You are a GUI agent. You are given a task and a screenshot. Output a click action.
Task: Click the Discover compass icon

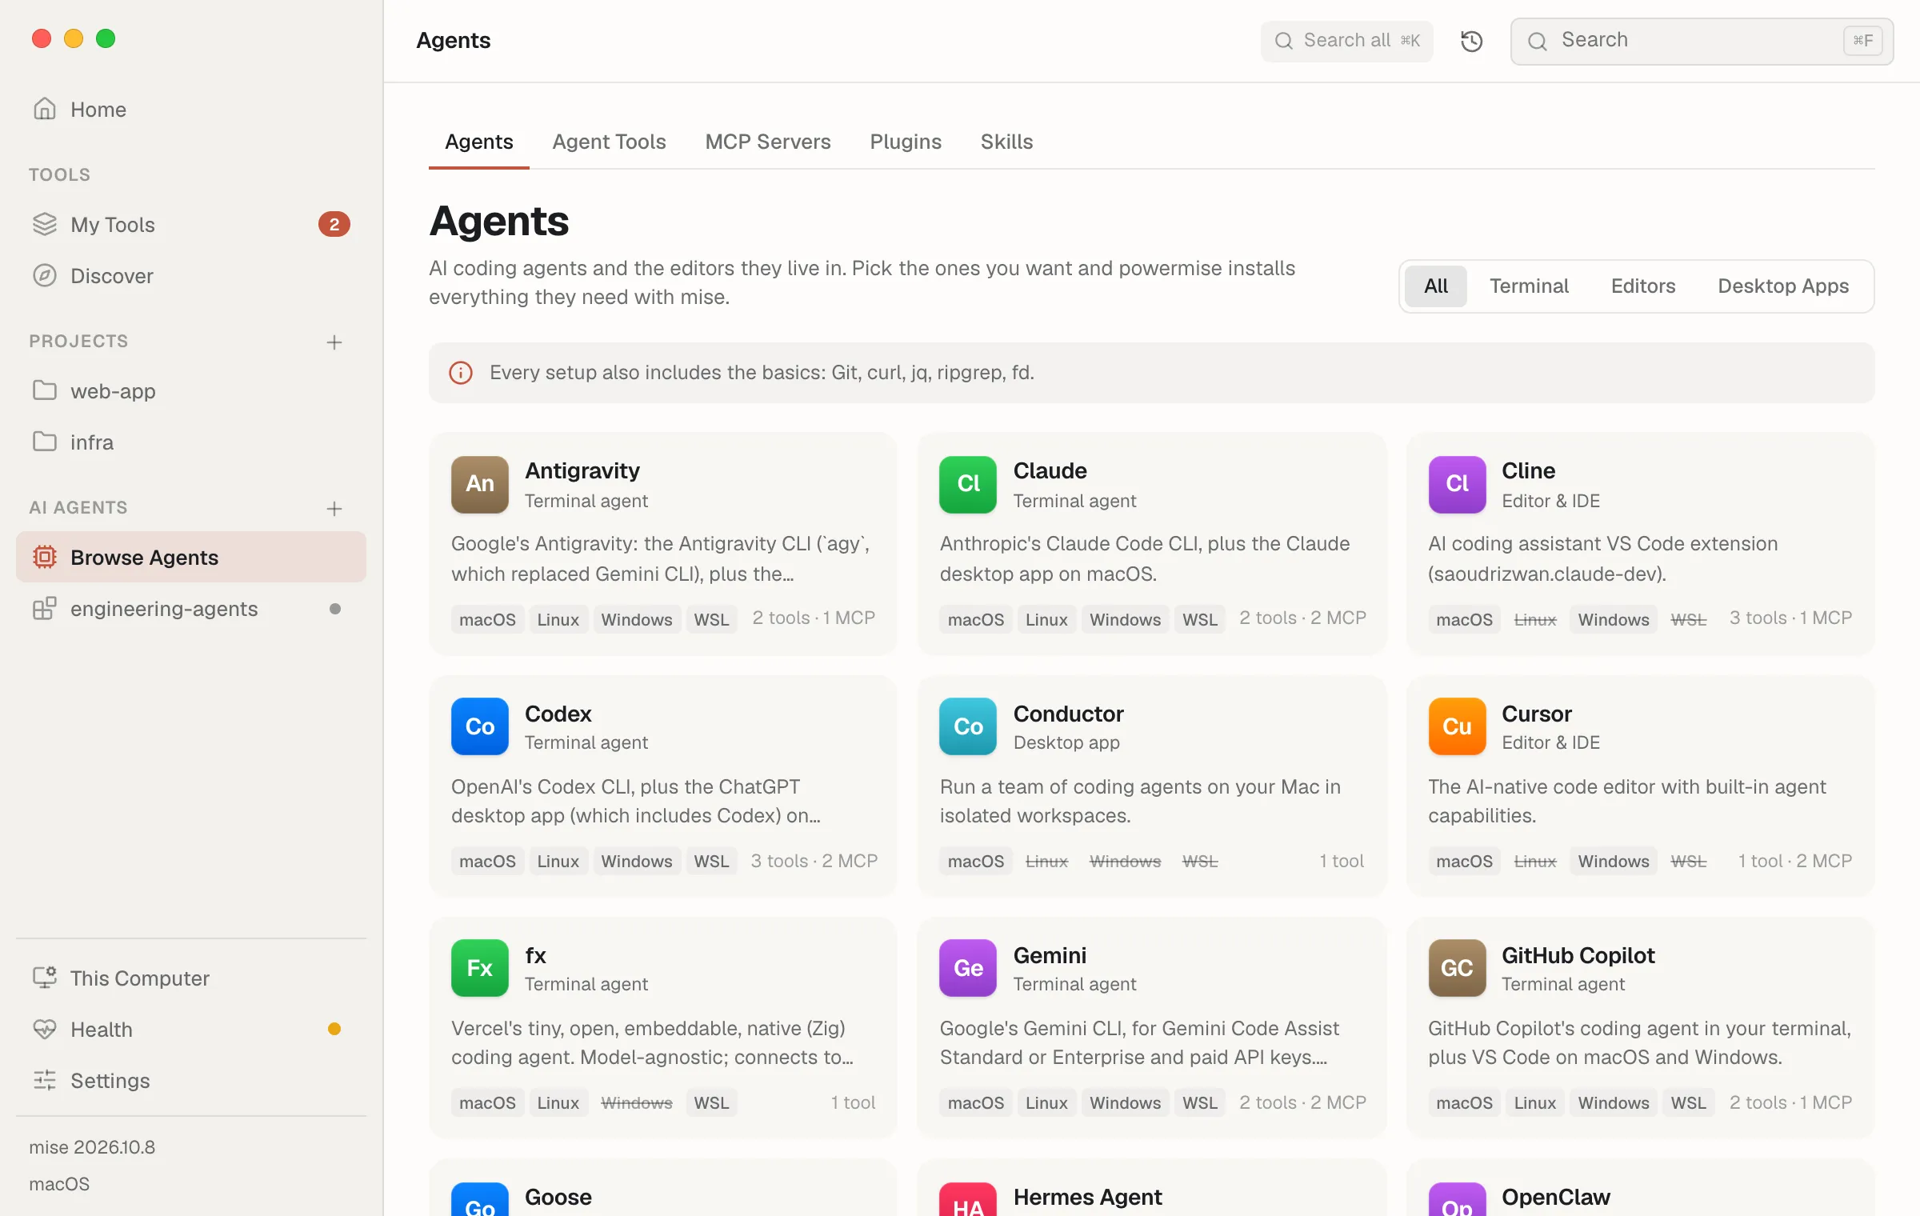pyautogui.click(x=45, y=275)
